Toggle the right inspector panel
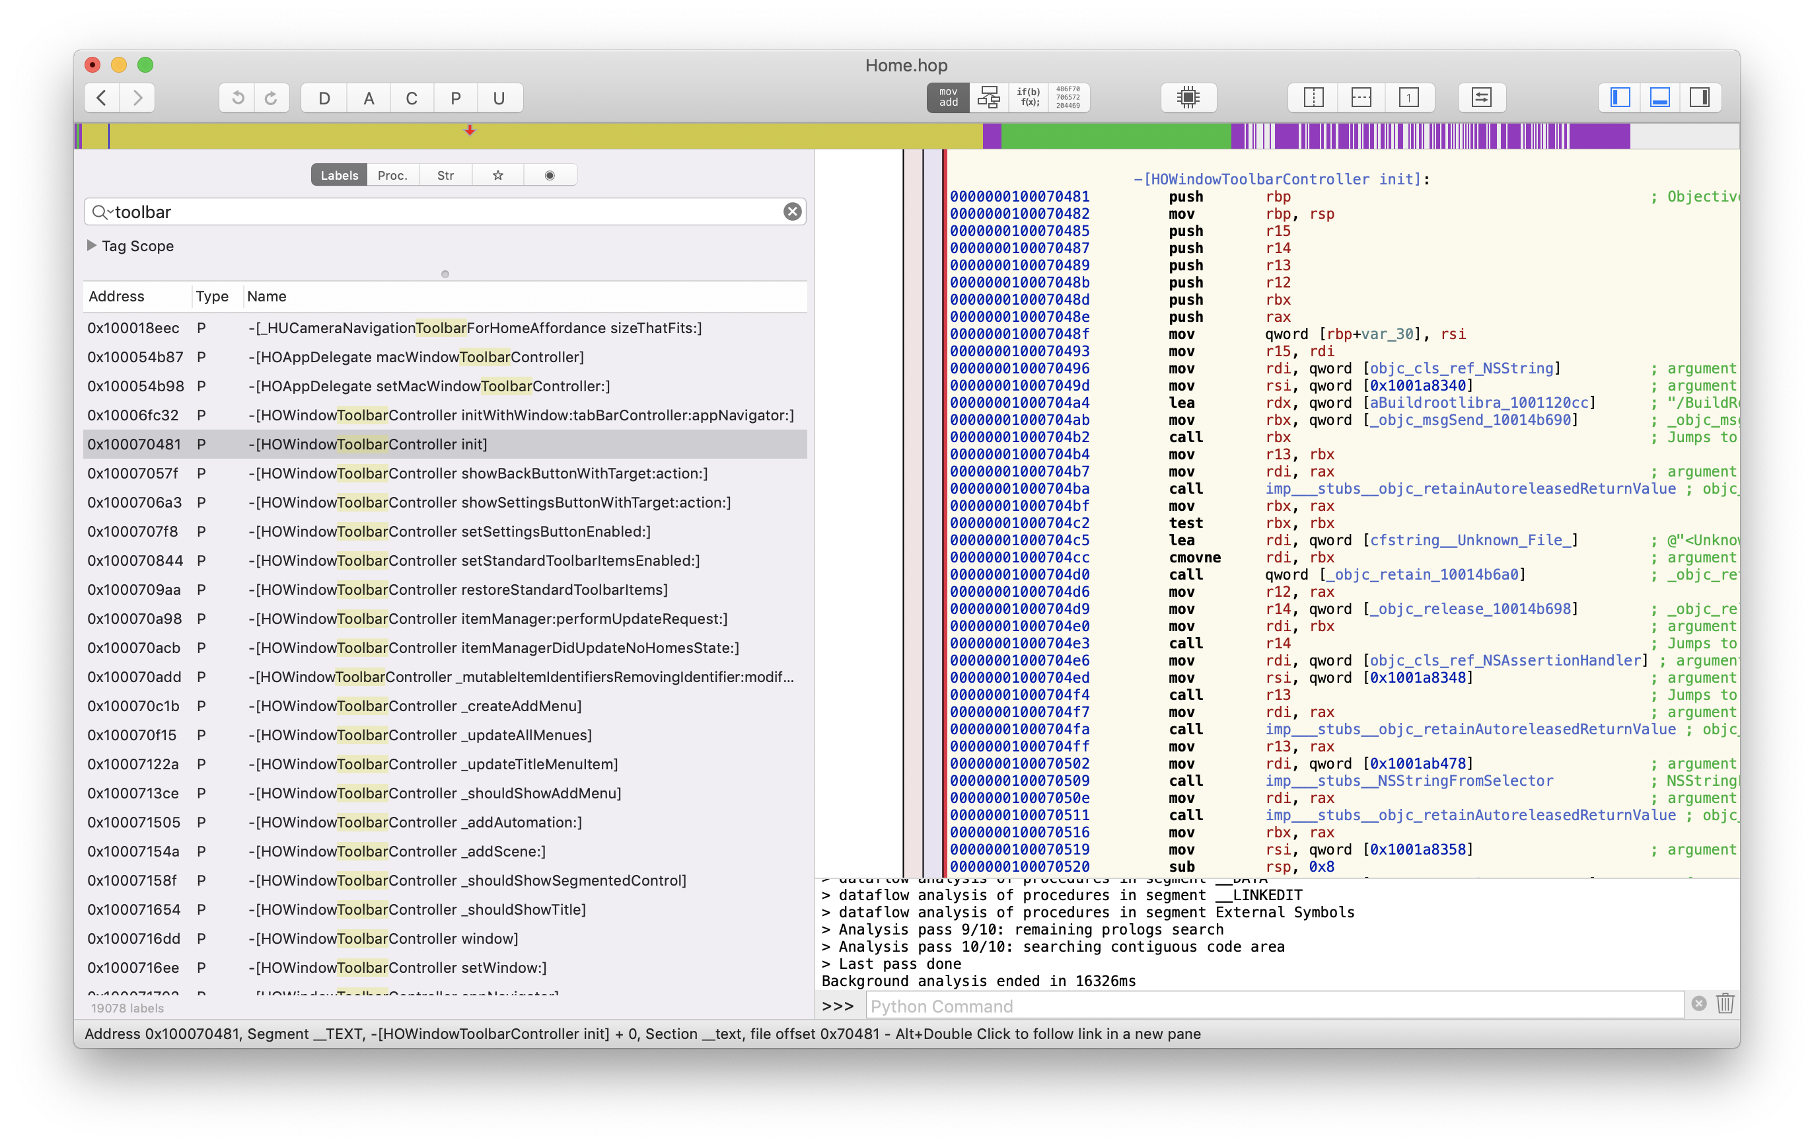Image resolution: width=1814 pixels, height=1146 pixels. [x=1700, y=98]
